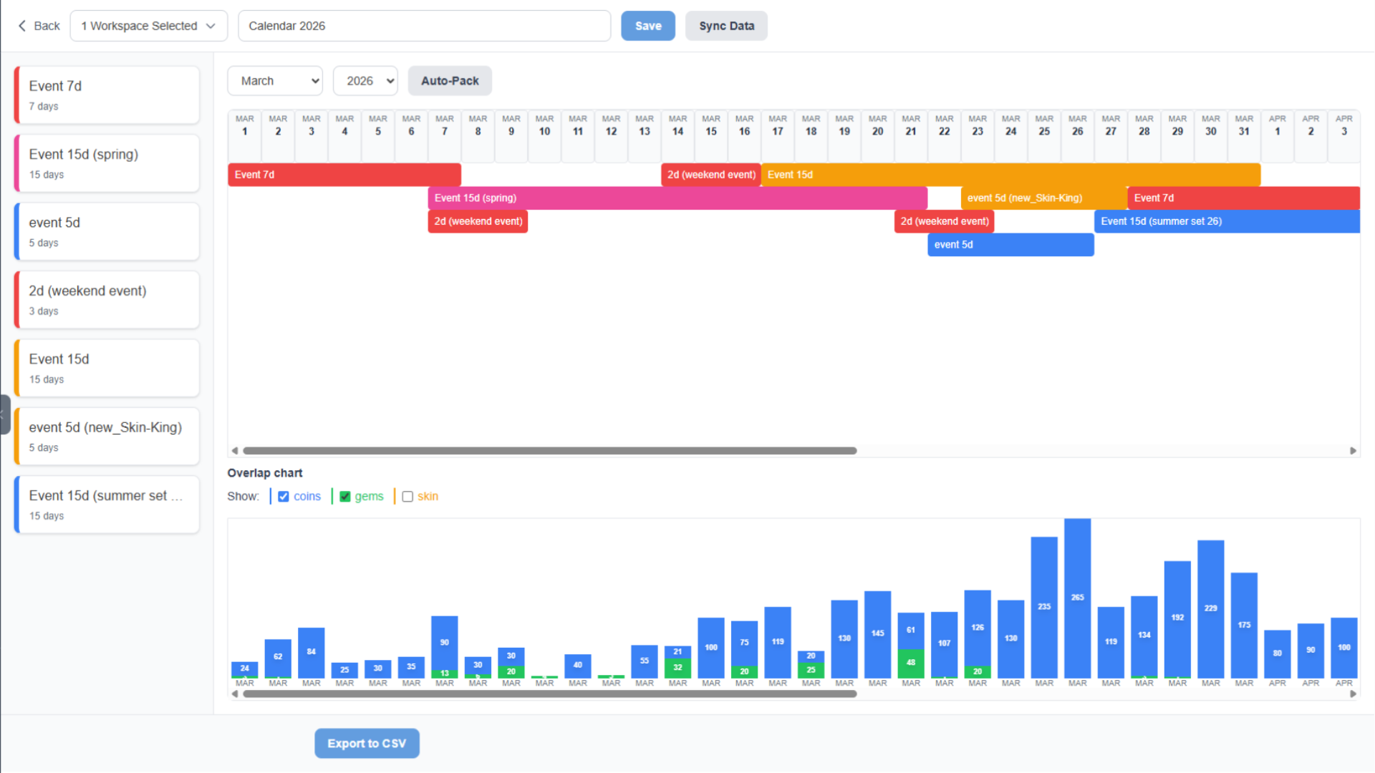Disable the coins checkbox
This screenshot has height=773, width=1375.
tap(284, 496)
